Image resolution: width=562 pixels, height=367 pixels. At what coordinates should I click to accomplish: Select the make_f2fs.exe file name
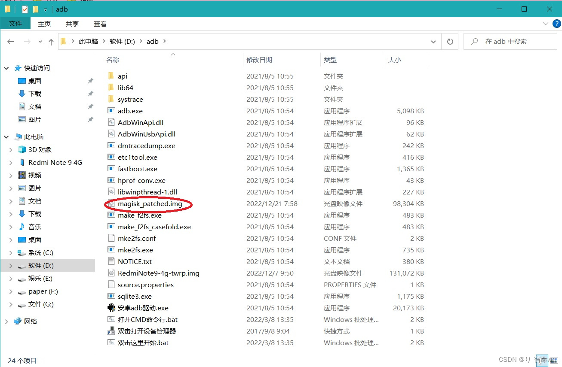click(140, 215)
